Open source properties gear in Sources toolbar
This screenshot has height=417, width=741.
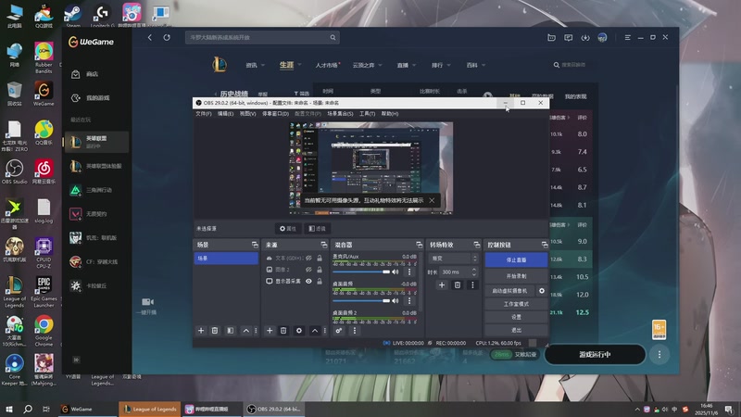click(x=299, y=331)
